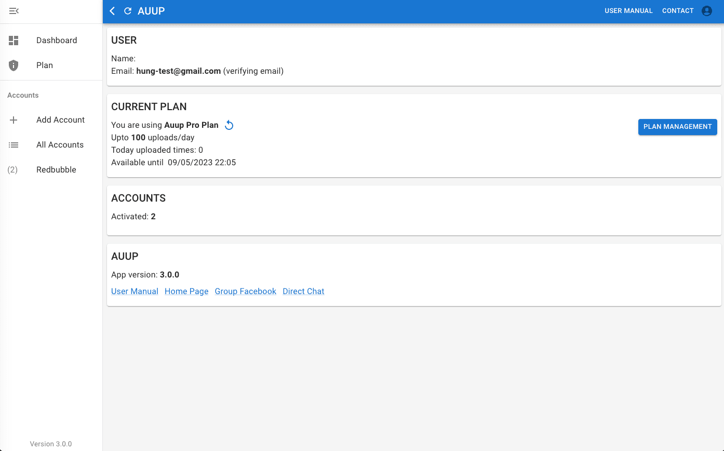Open the Direct Chat link

coord(303,291)
